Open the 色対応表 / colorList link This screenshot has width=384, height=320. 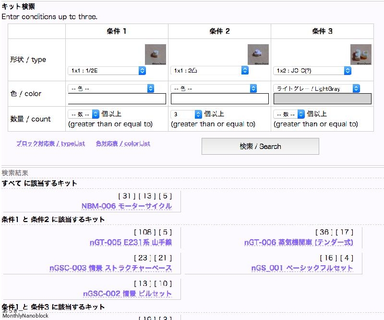[123, 144]
